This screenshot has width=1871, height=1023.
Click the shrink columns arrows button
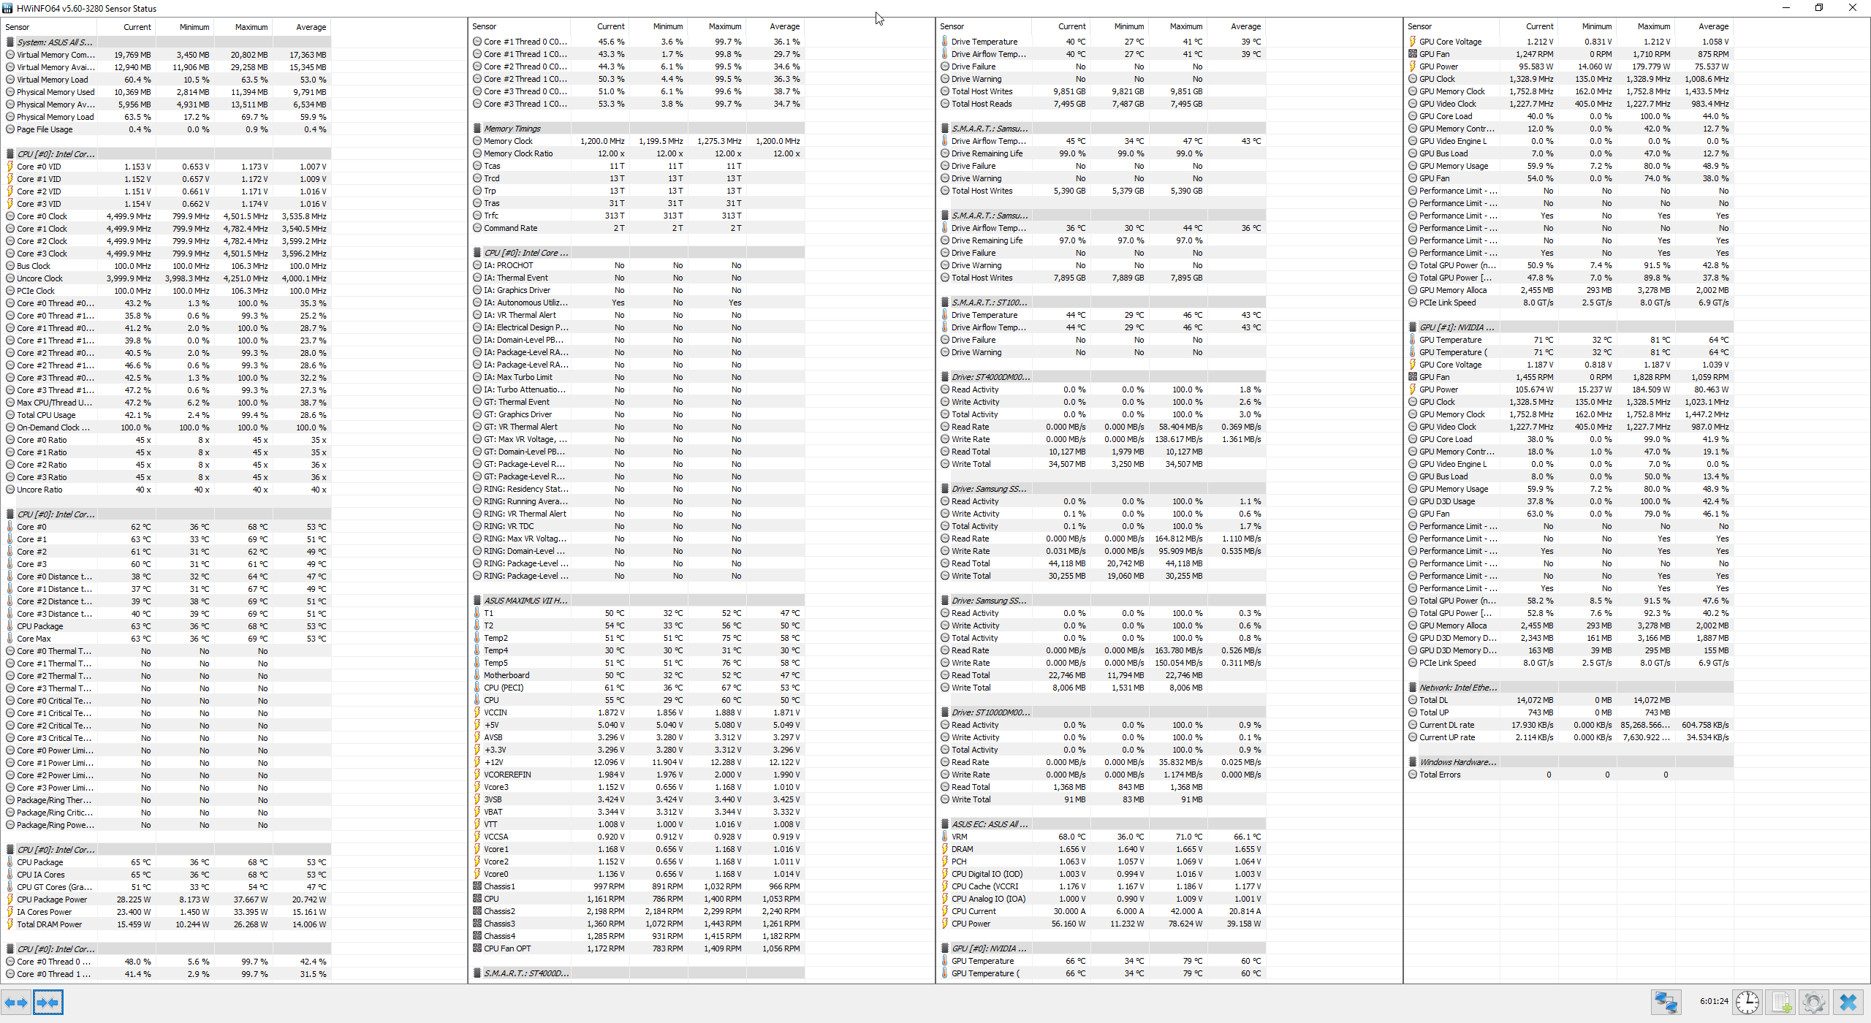click(48, 1003)
